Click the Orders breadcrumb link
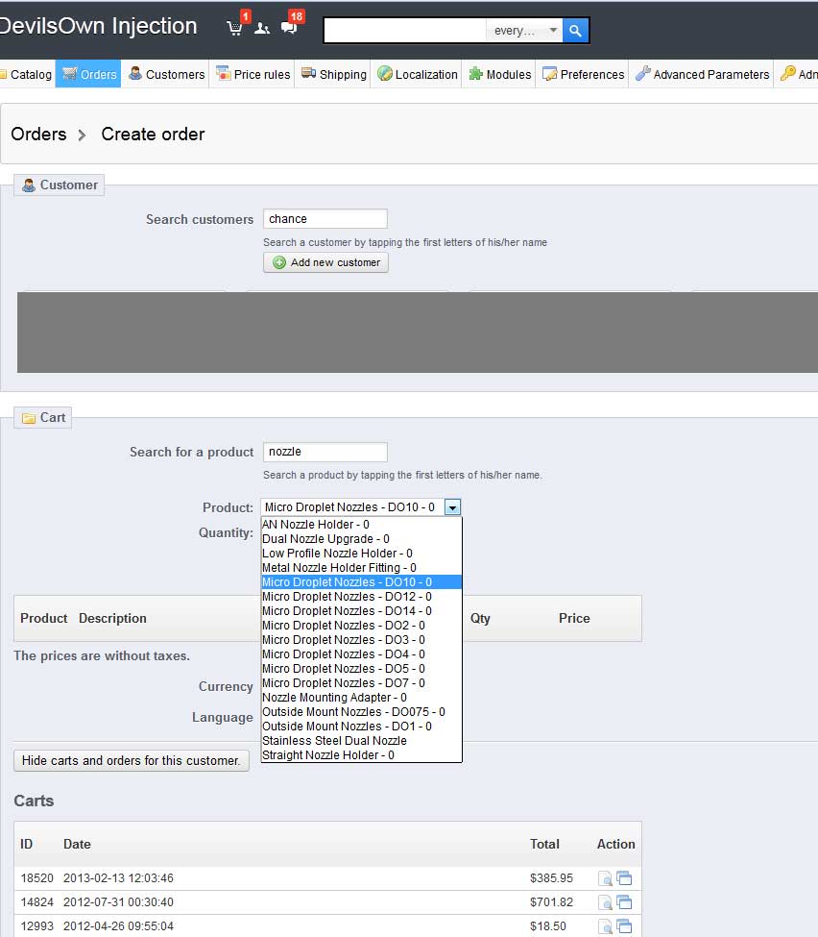The image size is (818, 937). coord(38,134)
